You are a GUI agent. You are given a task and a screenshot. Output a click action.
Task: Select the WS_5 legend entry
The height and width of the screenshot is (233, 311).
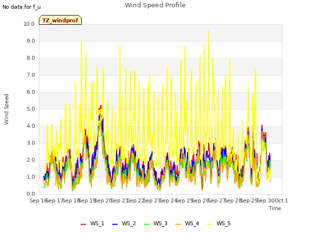point(219,223)
